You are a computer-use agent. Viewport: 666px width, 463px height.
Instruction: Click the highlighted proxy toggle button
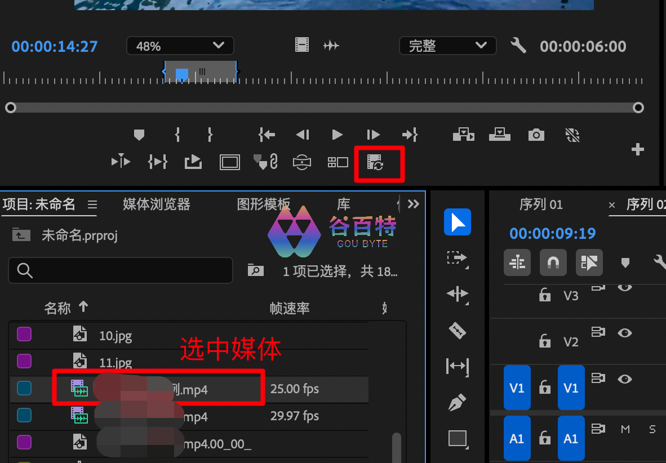click(x=375, y=163)
